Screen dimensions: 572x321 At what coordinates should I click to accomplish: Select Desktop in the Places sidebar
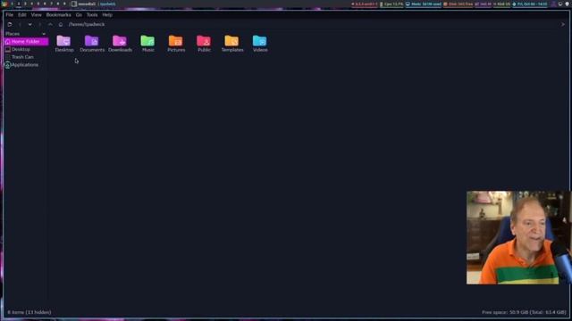click(26, 49)
